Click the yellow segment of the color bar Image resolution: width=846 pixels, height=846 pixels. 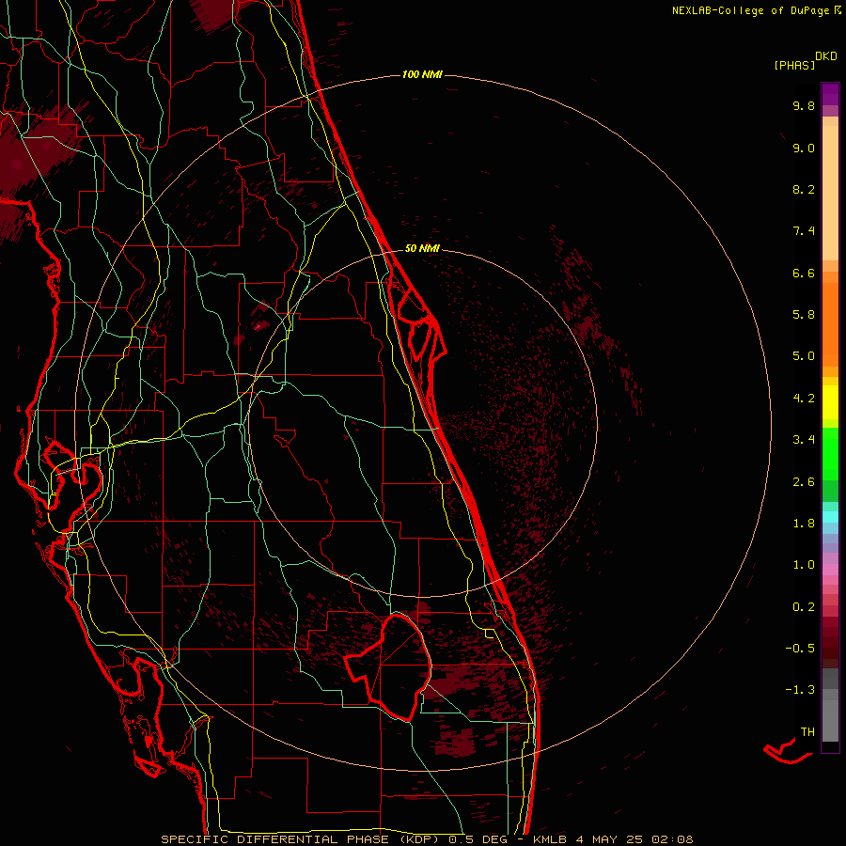point(830,402)
